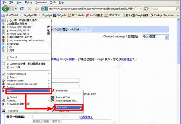Open the back/forward history dropdown arrow
This screenshot has width=181, height=124.
coord(16,9)
